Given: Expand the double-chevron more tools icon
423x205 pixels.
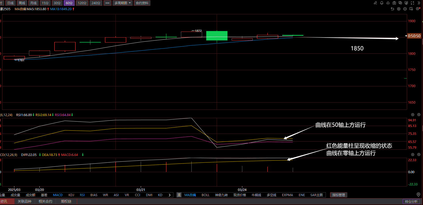Looking at the screenshot, I should coord(419,3).
